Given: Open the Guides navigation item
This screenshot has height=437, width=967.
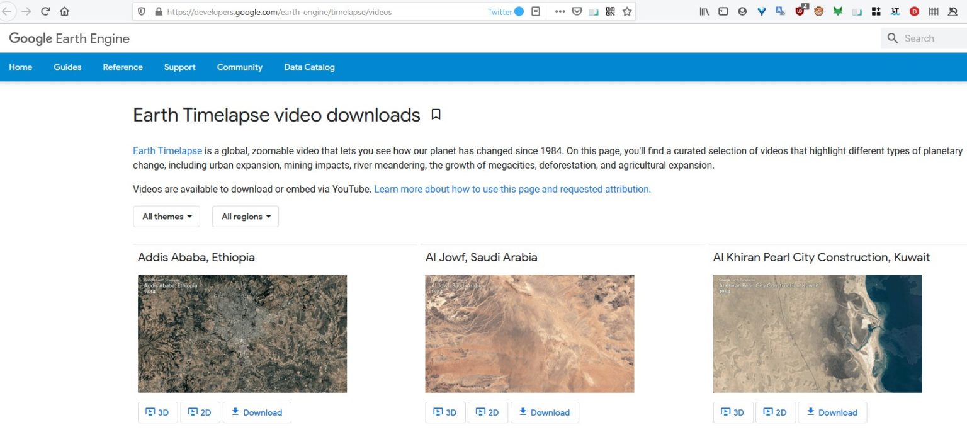Looking at the screenshot, I should click(x=67, y=67).
